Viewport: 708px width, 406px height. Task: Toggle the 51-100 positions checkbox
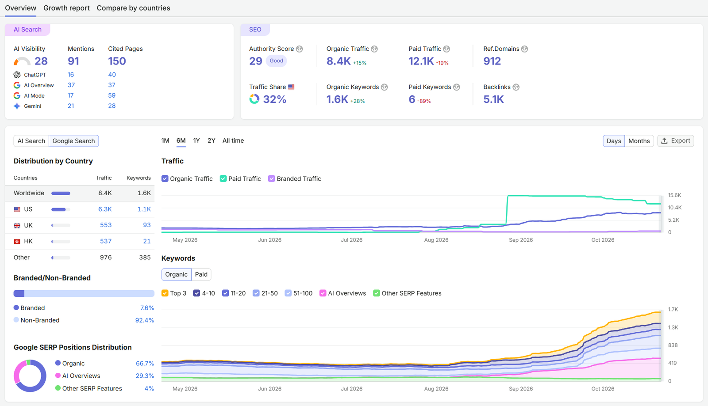coord(288,293)
